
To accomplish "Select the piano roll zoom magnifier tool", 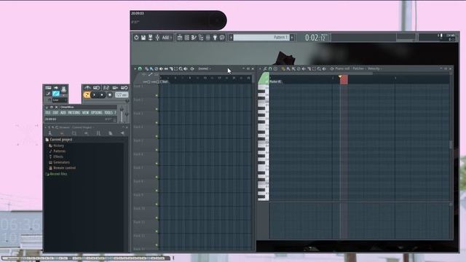I will coord(319,69).
